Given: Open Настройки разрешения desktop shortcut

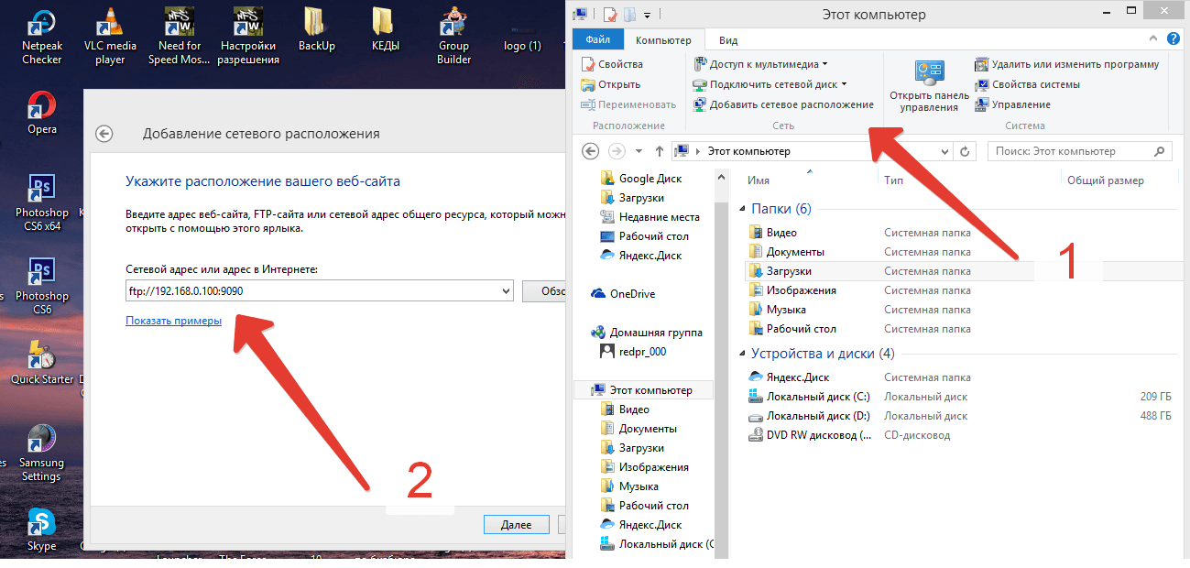Looking at the screenshot, I should (x=248, y=37).
